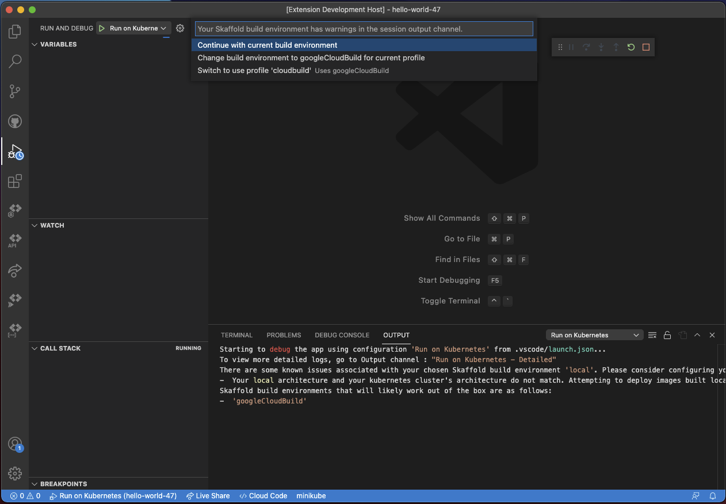Click the 'Find in Files' hint text

[457, 260]
